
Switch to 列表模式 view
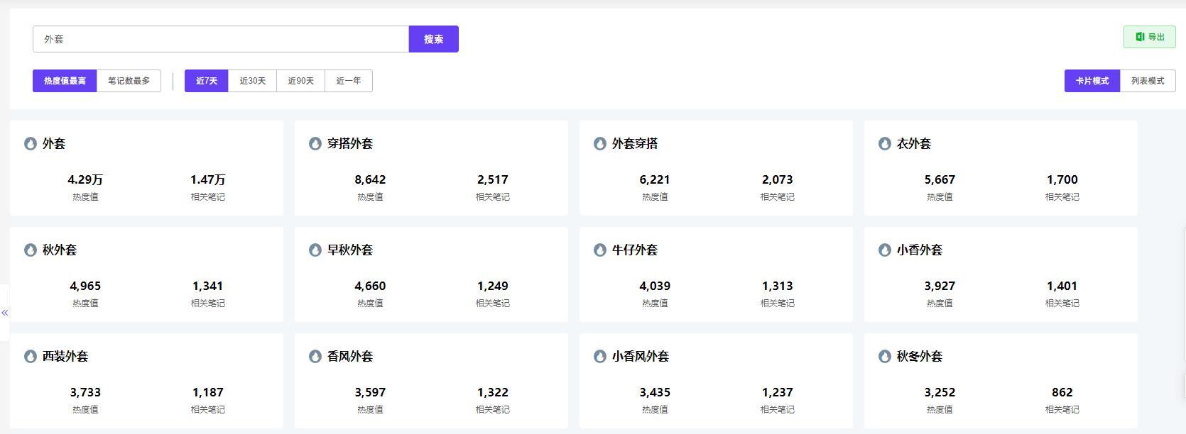(x=1148, y=81)
